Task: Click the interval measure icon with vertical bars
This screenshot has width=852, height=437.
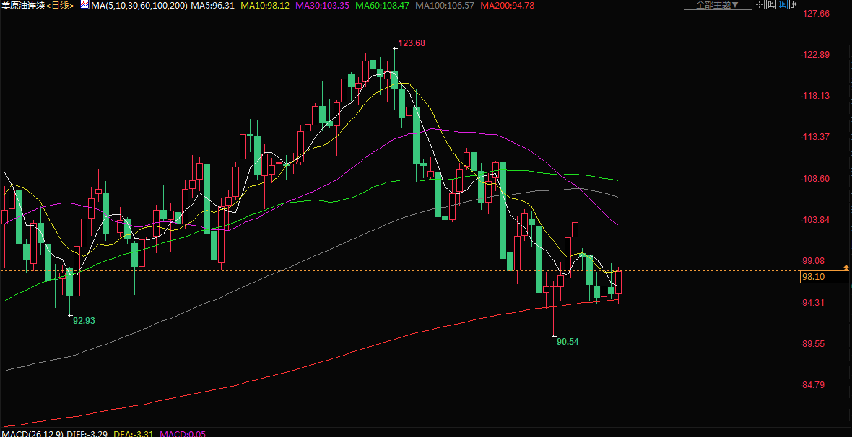Action: coord(770,5)
